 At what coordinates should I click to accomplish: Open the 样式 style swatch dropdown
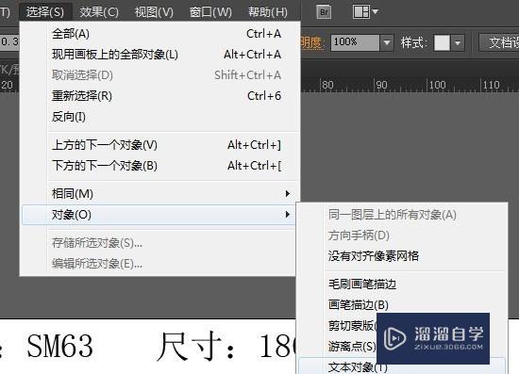coord(458,42)
